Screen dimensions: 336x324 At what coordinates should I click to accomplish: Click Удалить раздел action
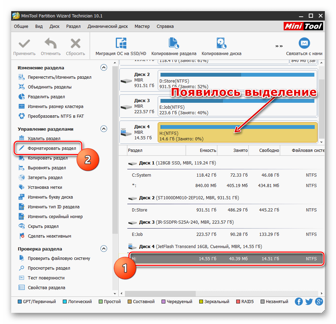click(44, 139)
